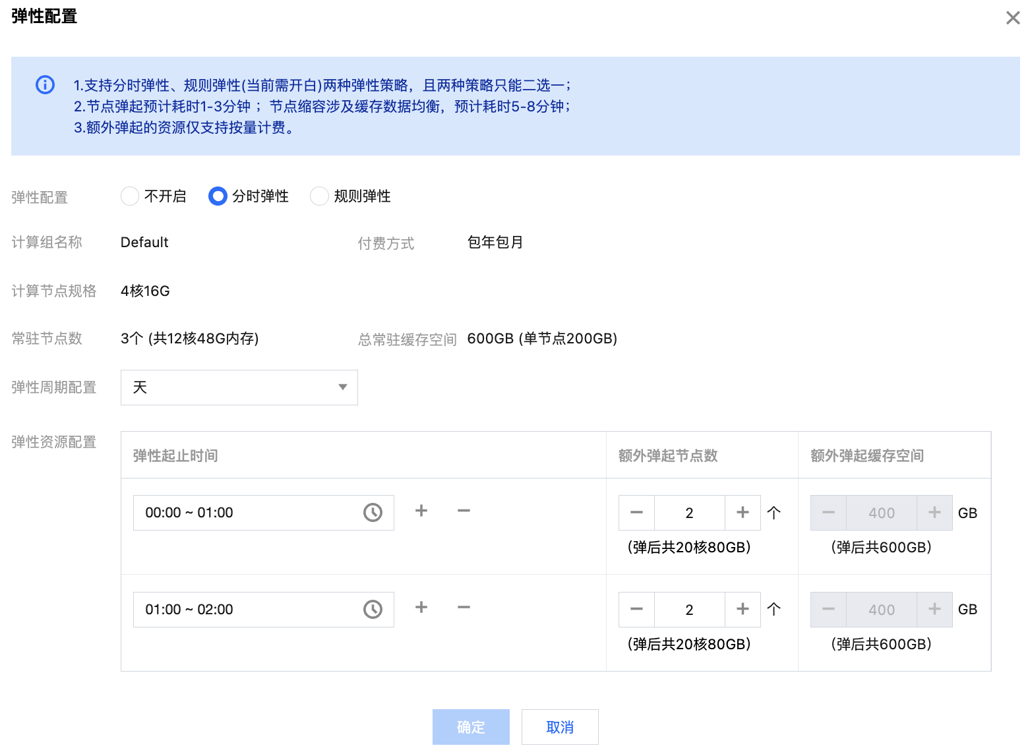The width and height of the screenshot is (1030, 754).
Task: Click the clock icon in 00:00 ~ 01:00 field
Action: 373,513
